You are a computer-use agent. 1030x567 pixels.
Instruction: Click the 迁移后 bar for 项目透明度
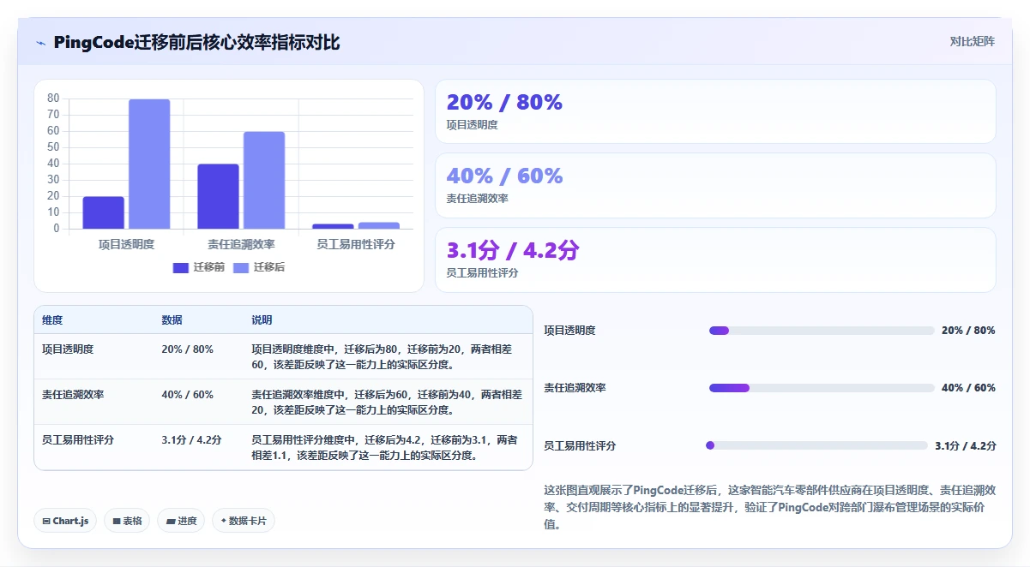coord(149,164)
